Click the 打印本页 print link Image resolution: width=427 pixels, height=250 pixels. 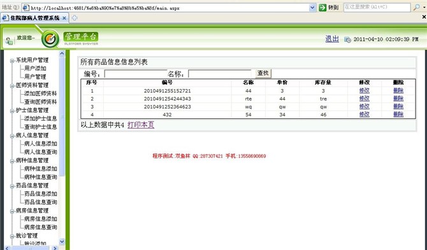[x=141, y=125]
